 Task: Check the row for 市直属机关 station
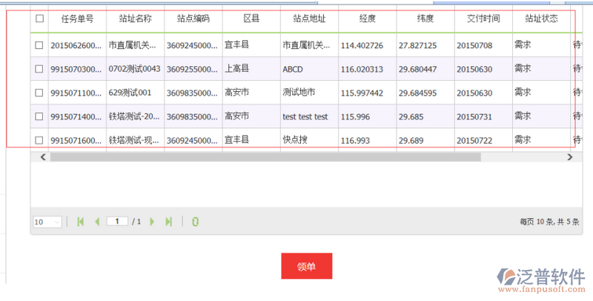point(39,45)
